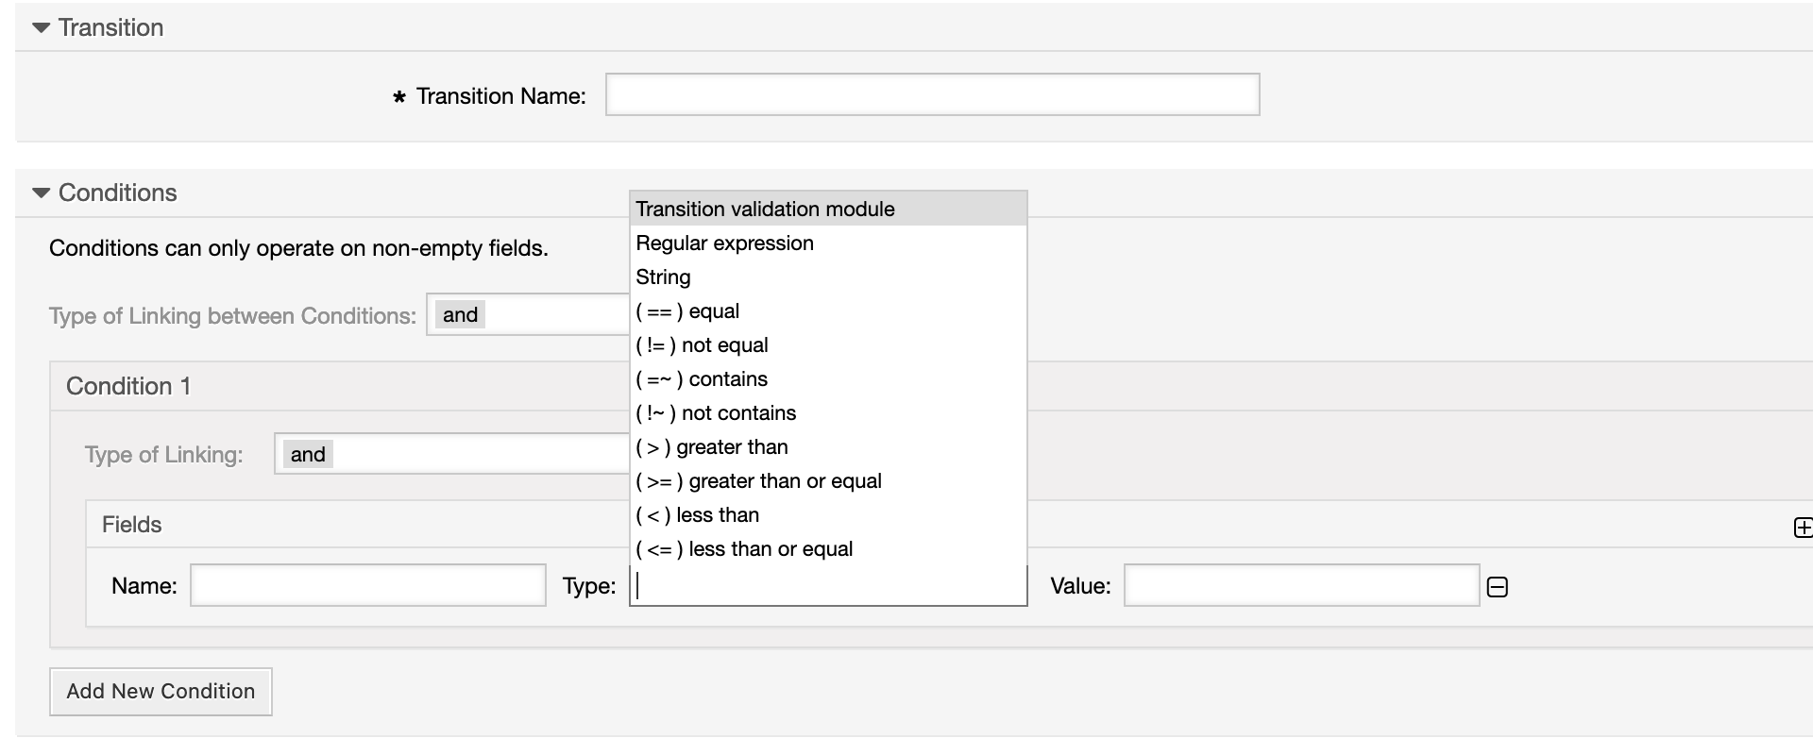Image resolution: width=1813 pixels, height=755 pixels.
Task: Select String type option
Action: pos(663,277)
